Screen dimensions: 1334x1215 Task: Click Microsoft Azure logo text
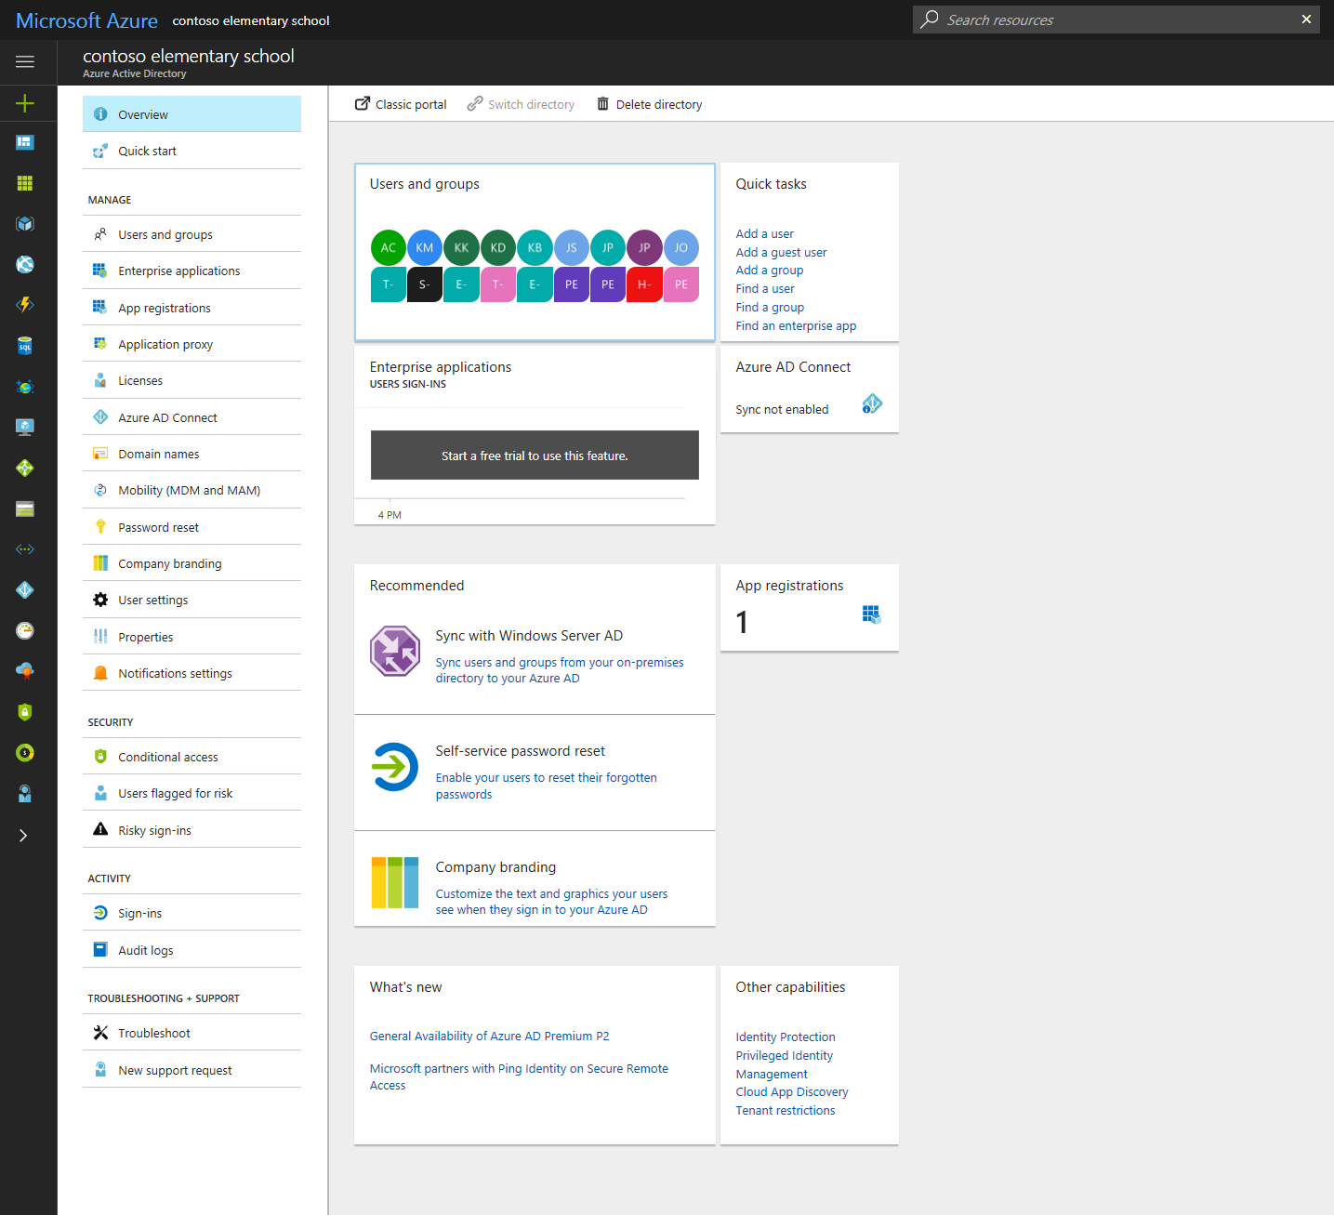[86, 20]
